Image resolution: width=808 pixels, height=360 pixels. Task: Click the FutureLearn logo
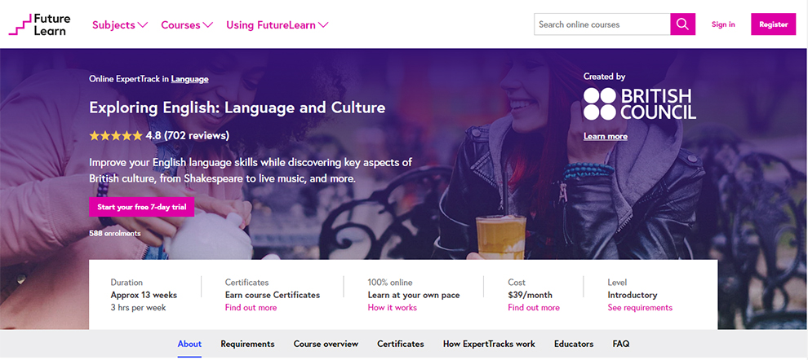40,24
